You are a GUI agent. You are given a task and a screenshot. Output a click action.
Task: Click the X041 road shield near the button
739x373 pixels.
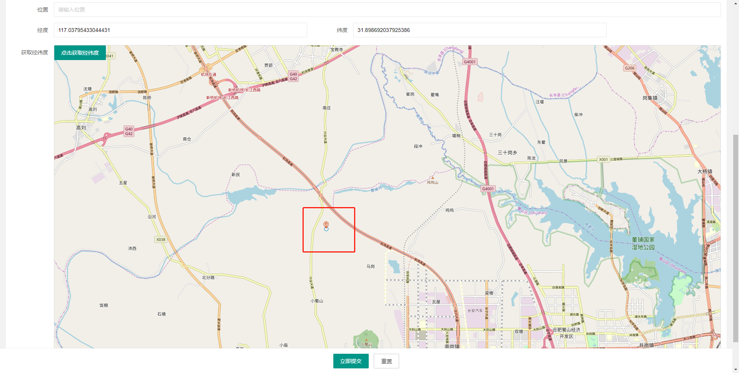coord(110,56)
